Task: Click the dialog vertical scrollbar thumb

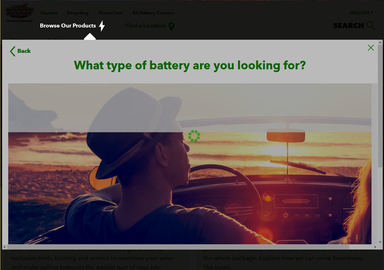Action: (x=380, y=106)
